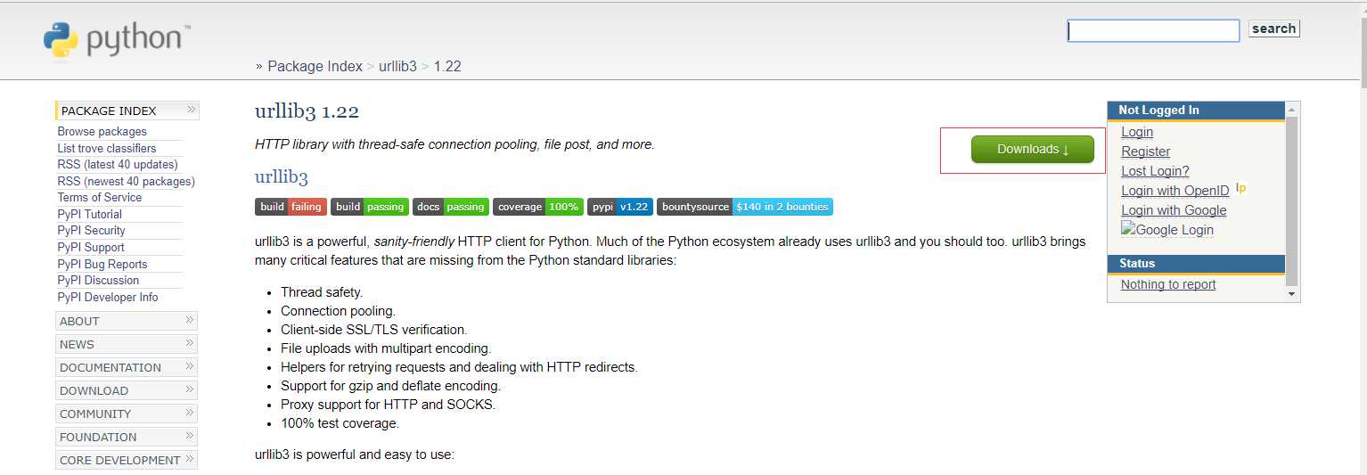Click Login with OpenID link
This screenshot has height=475, width=1367.
pyautogui.click(x=1175, y=191)
